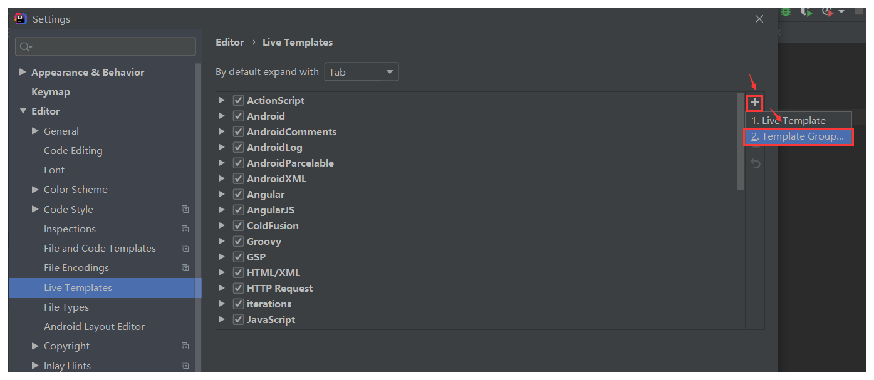Image resolution: width=874 pixels, height=380 pixels.
Task: Click the project-level icon next to Code Style
Action: (x=185, y=209)
